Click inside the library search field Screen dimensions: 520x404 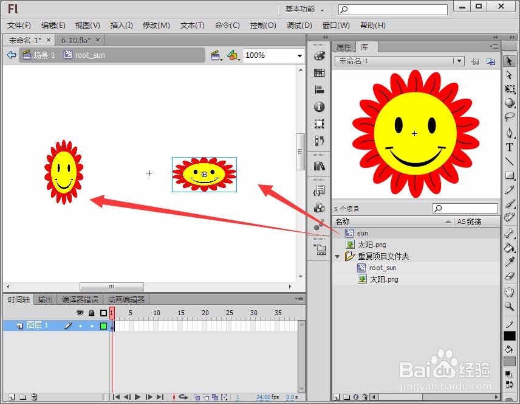(465, 208)
